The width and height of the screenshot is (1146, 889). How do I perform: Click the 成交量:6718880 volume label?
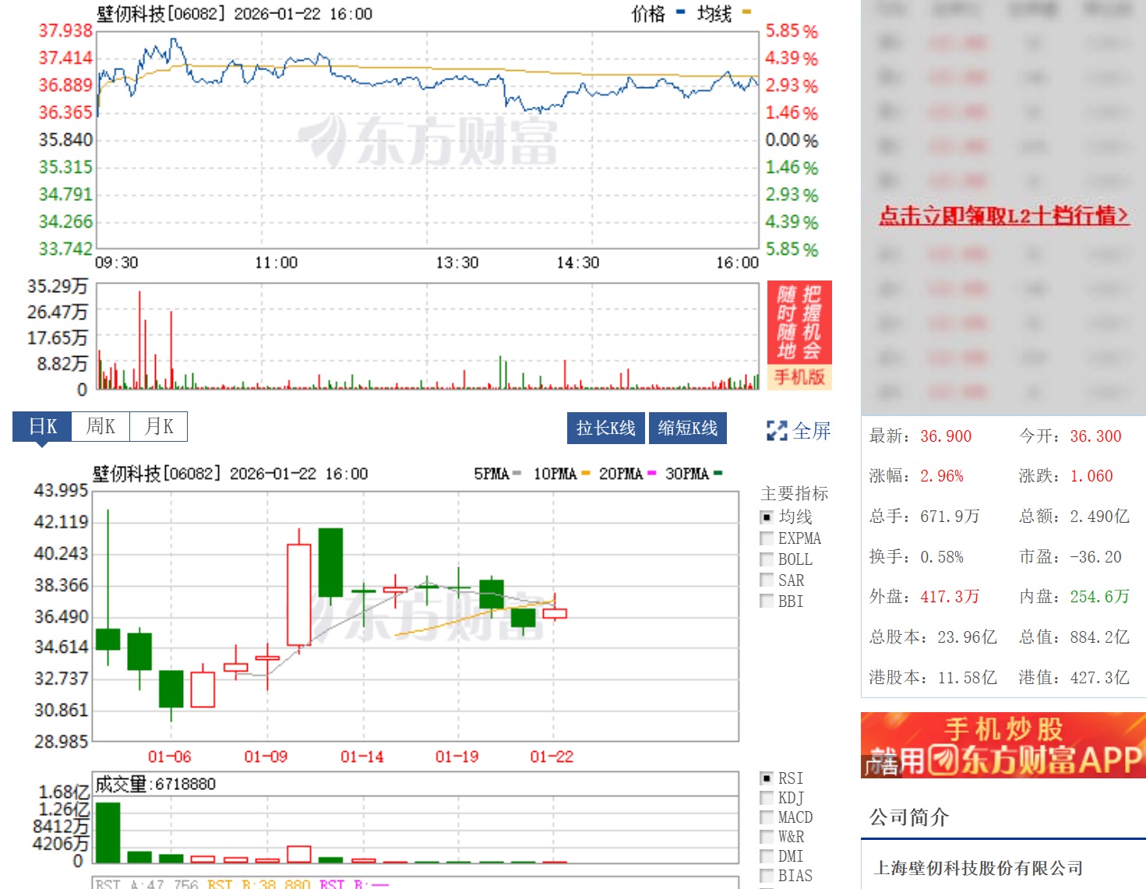coord(155,784)
